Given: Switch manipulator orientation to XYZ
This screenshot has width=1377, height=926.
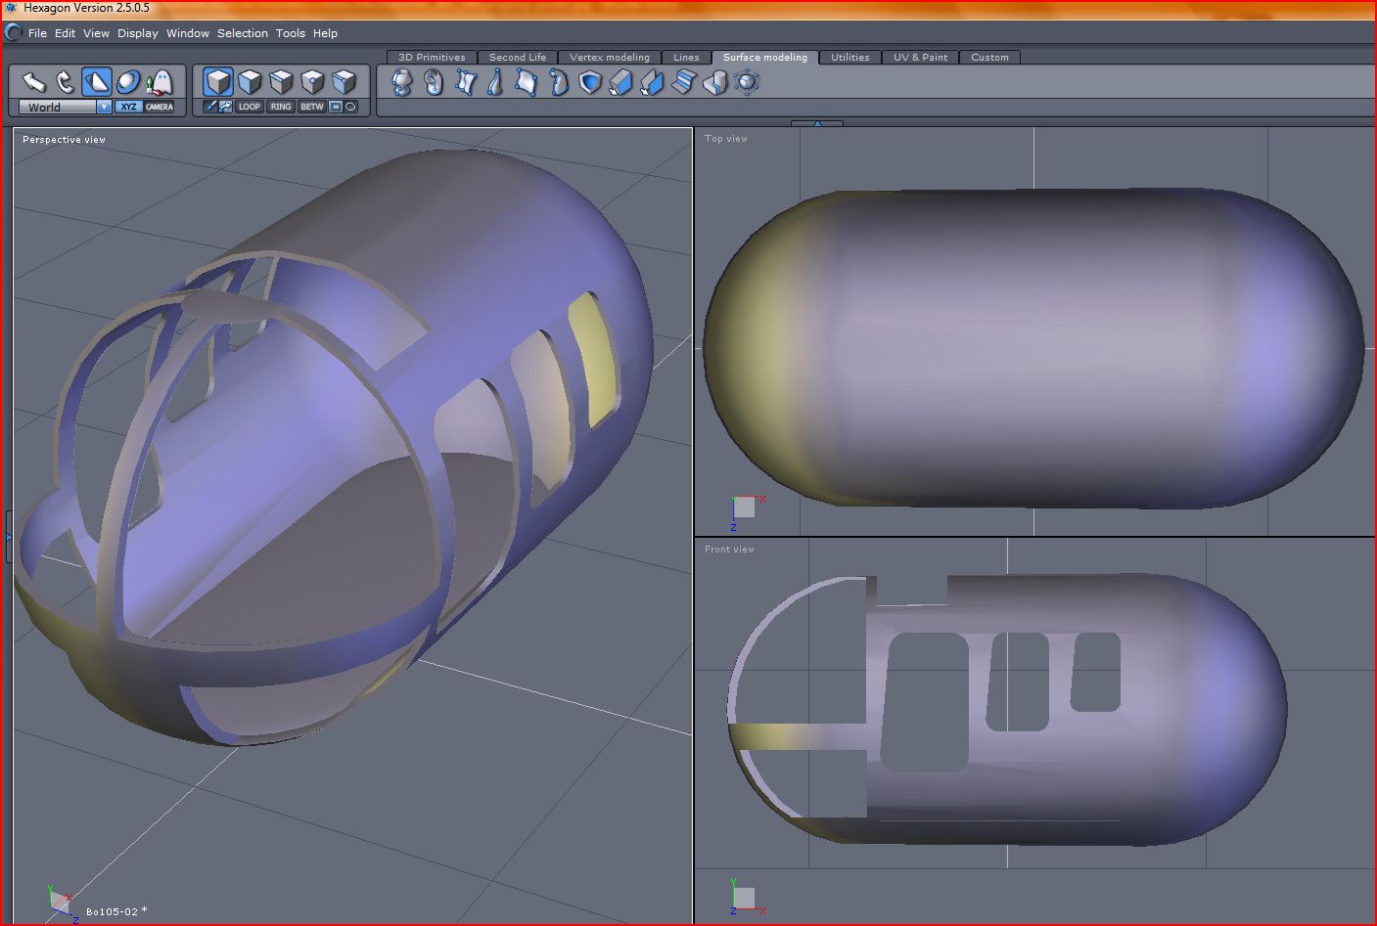Looking at the screenshot, I should point(128,107).
